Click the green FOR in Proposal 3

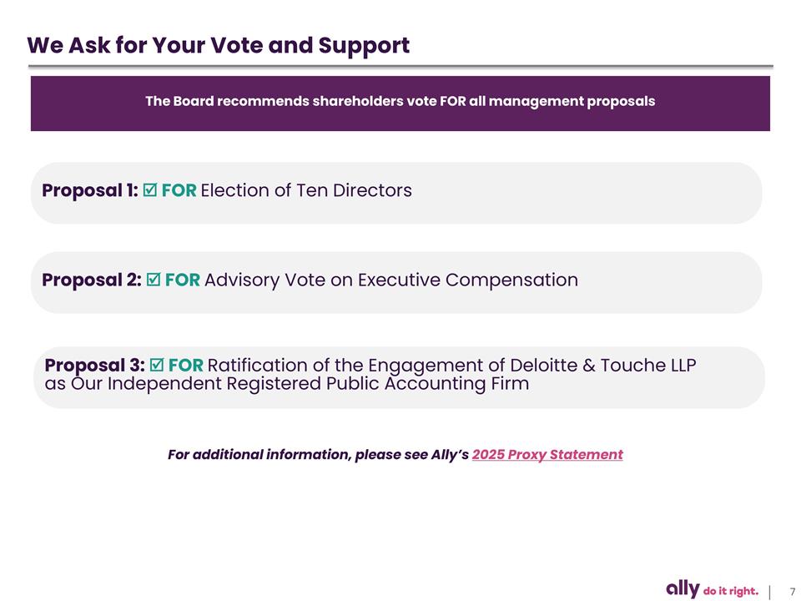pyautogui.click(x=186, y=366)
